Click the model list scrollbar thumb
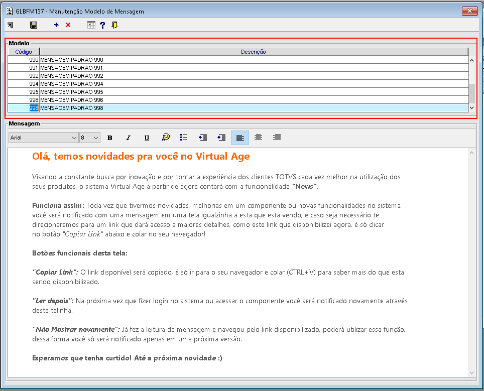 click(x=471, y=93)
